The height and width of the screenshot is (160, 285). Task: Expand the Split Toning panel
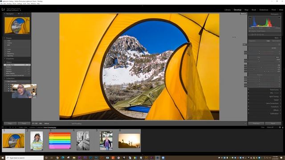tap(274, 97)
